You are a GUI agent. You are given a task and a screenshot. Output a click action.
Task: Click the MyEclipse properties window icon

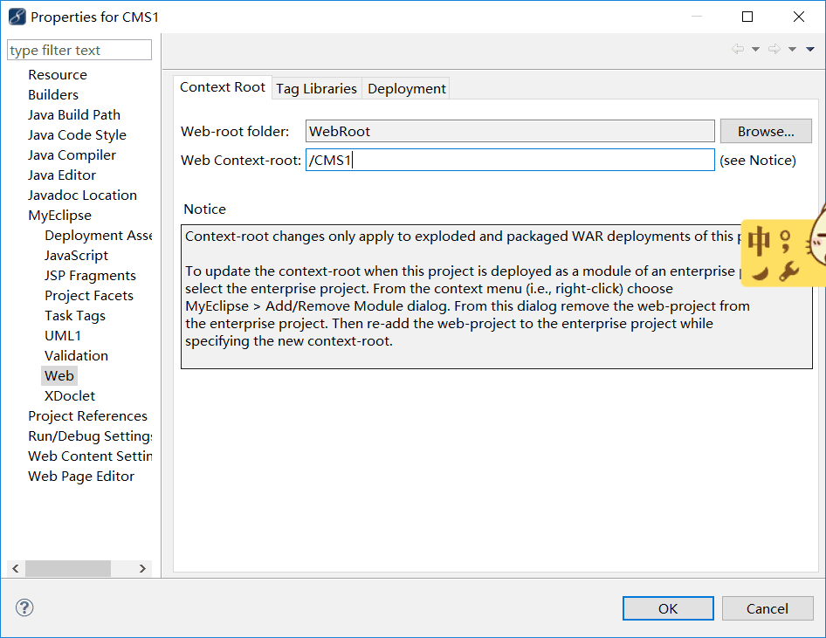17,17
